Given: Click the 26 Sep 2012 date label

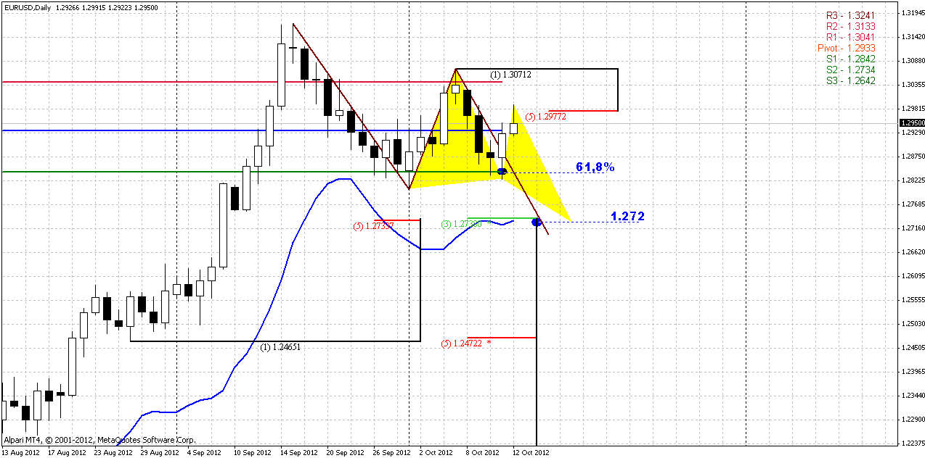Looking at the screenshot, I should pyautogui.click(x=392, y=452).
